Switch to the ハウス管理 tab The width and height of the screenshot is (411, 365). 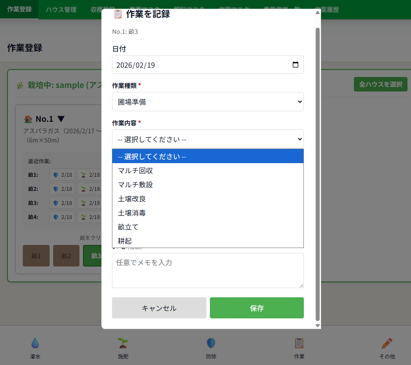tap(61, 10)
